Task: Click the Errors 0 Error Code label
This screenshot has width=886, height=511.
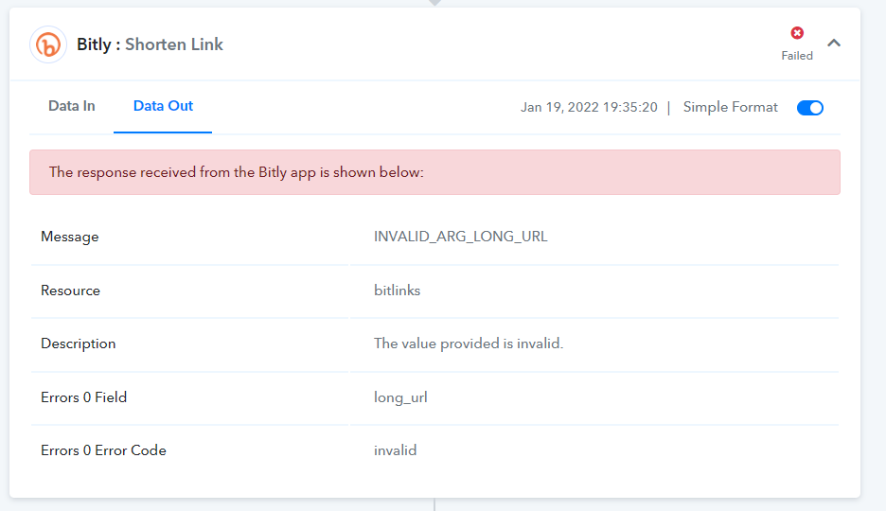Action: tap(103, 450)
